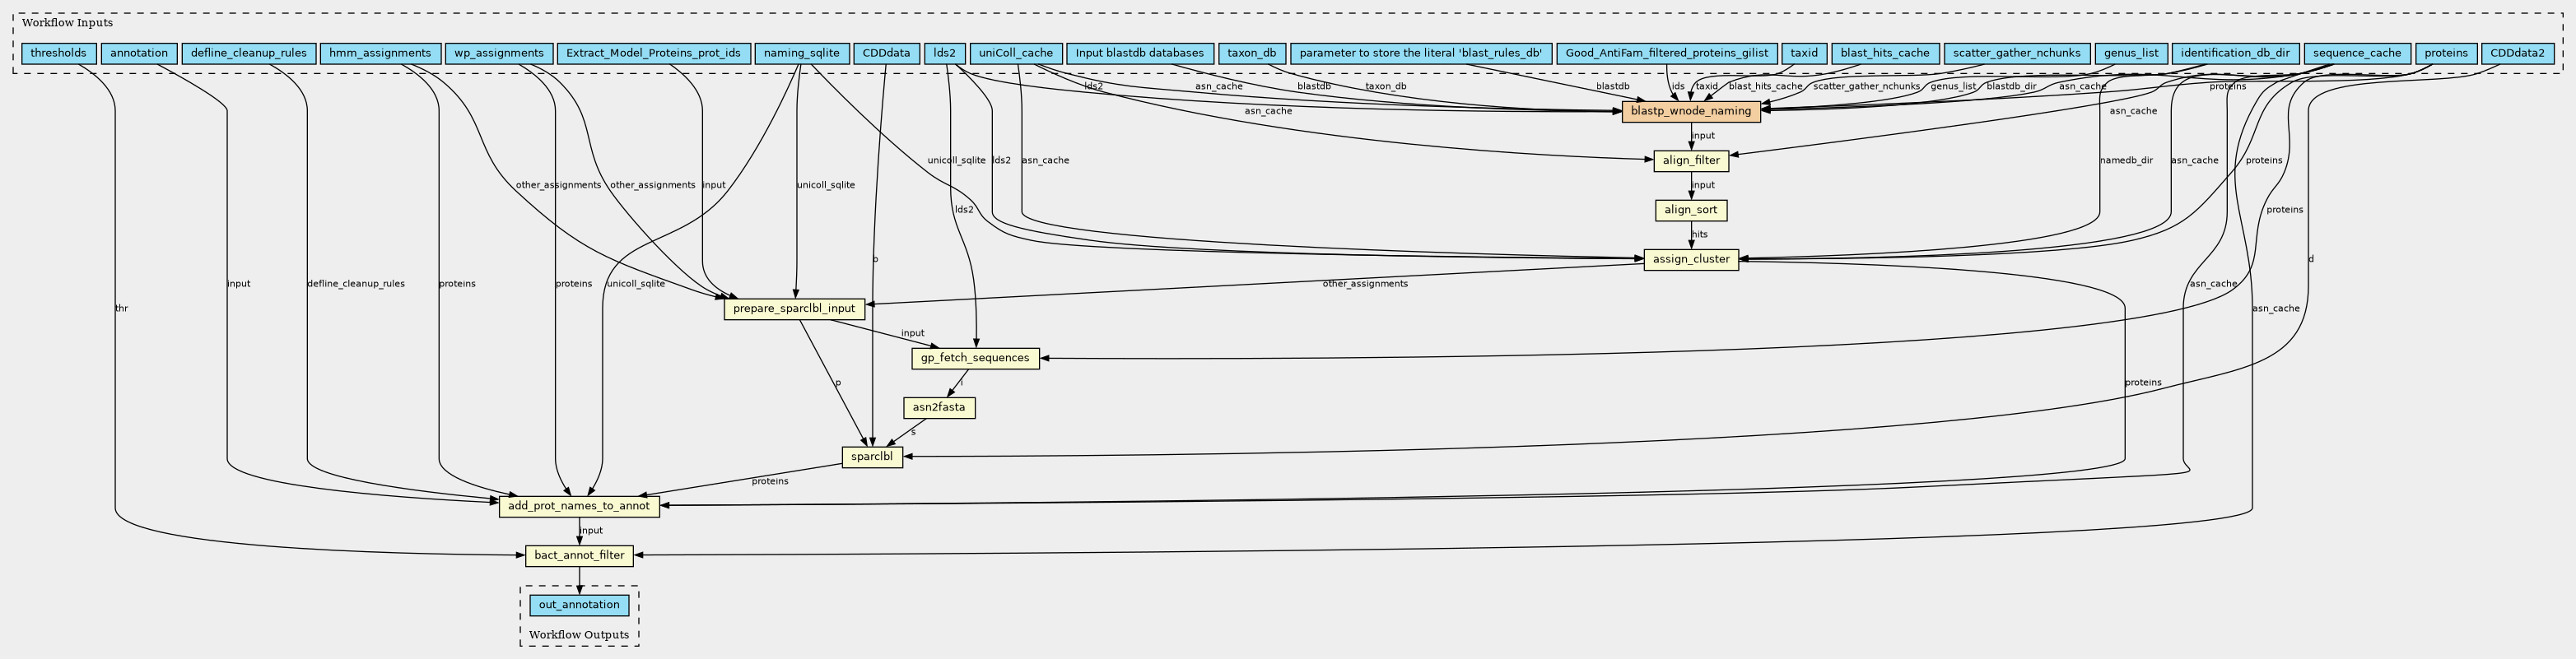Click the sparclbl step node
The width and height of the screenshot is (2576, 659).
872,457
